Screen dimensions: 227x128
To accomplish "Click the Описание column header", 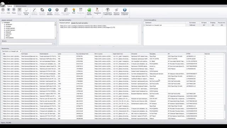I will (x=140, y=54).
